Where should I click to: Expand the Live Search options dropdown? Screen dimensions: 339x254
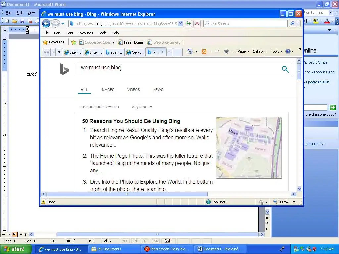coord(298,23)
